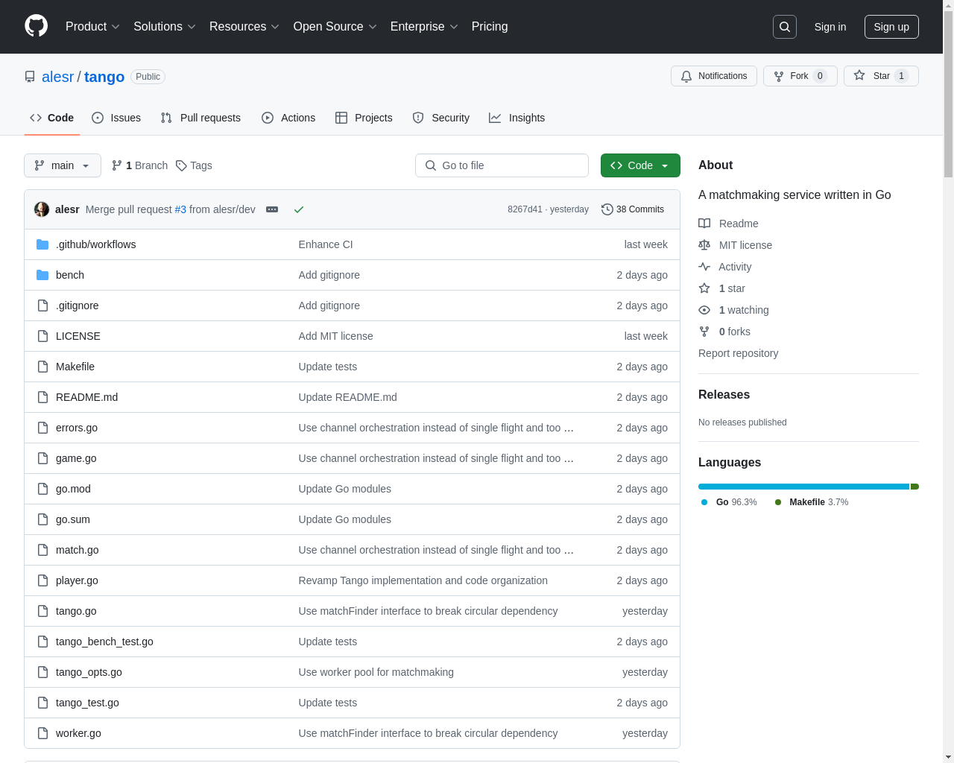Click the file icon beside Makefile
Screen dimensions: 954x763
point(42,367)
